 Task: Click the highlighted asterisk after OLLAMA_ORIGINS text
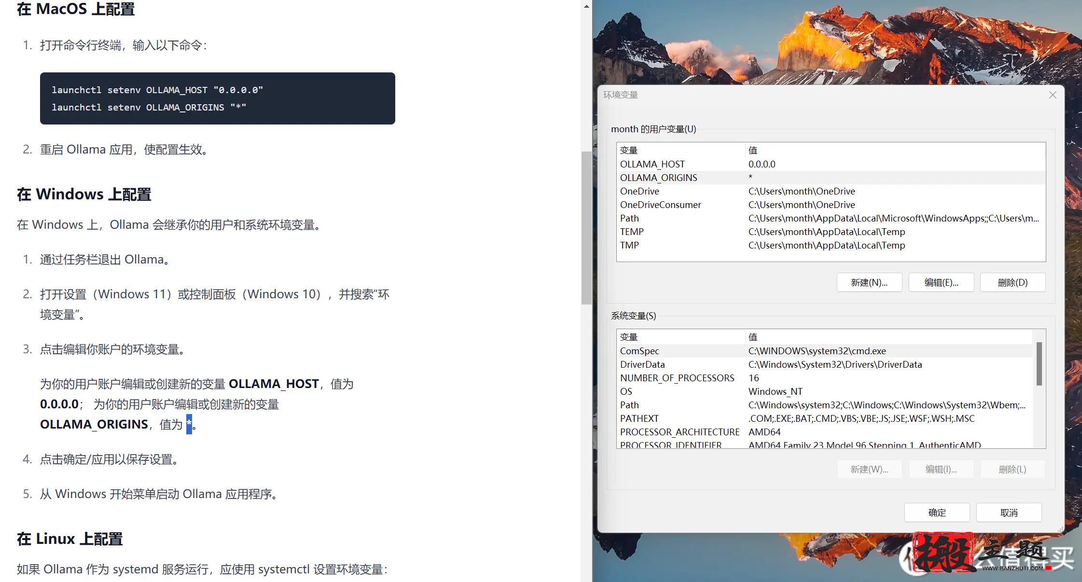189,425
